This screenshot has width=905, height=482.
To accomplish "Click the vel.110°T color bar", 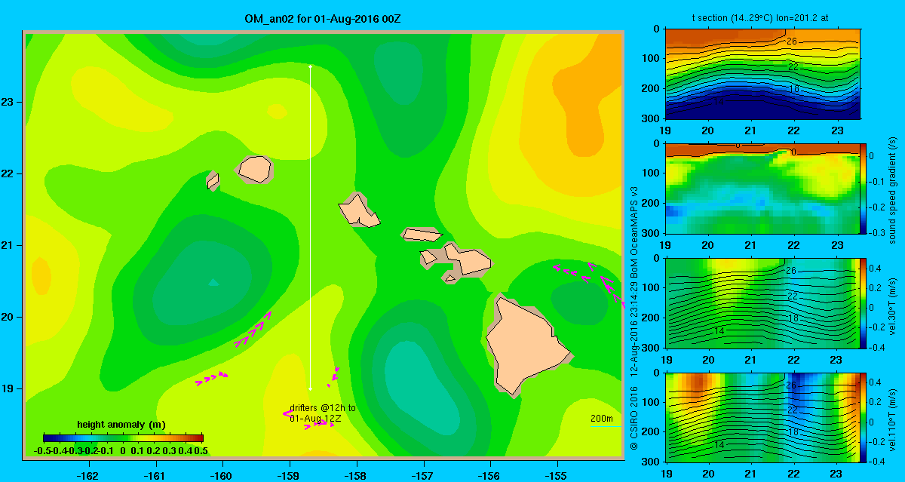I will [x=863, y=416].
